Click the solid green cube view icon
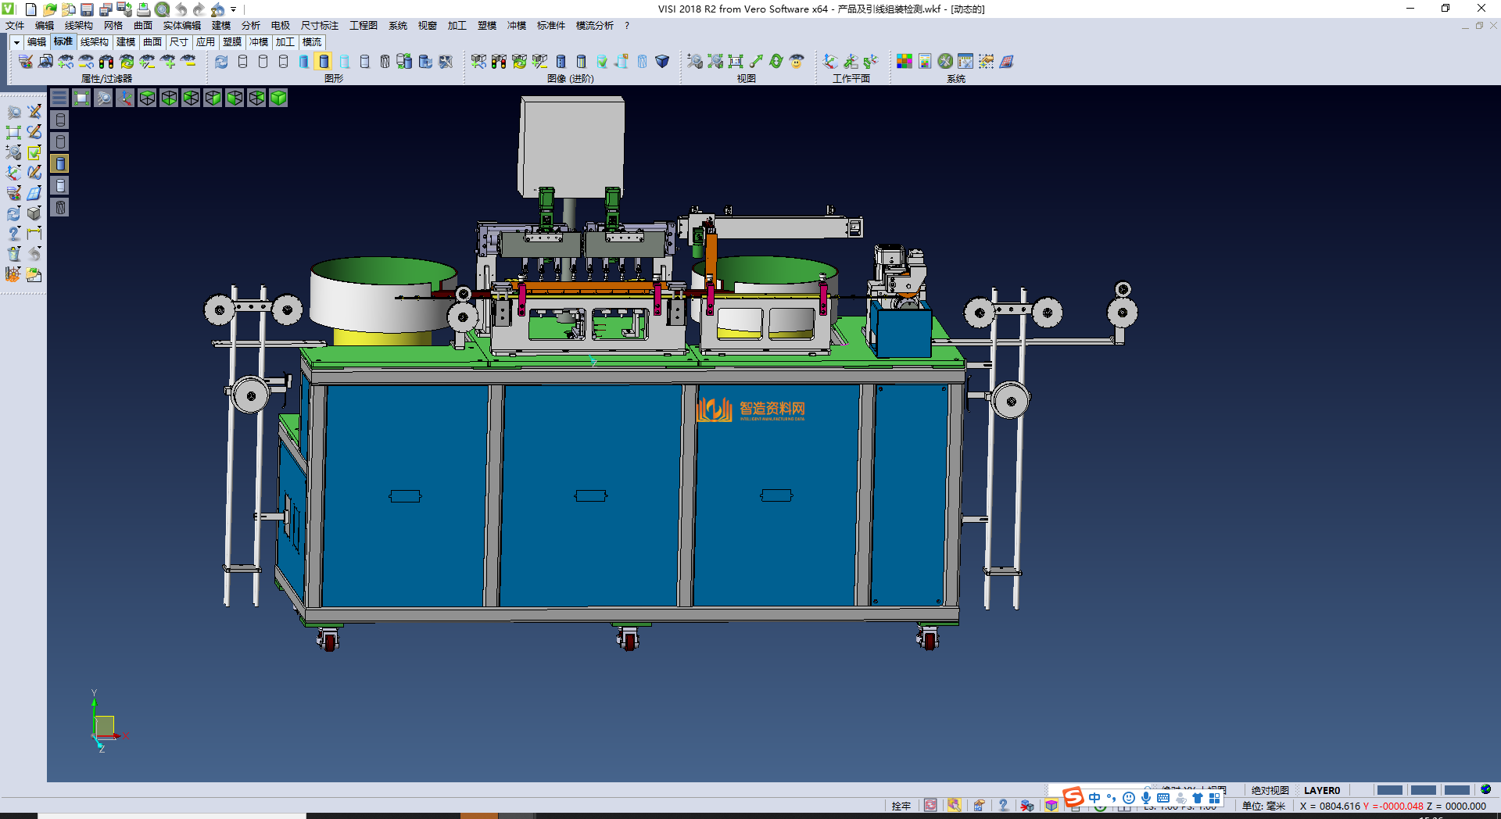 [278, 98]
